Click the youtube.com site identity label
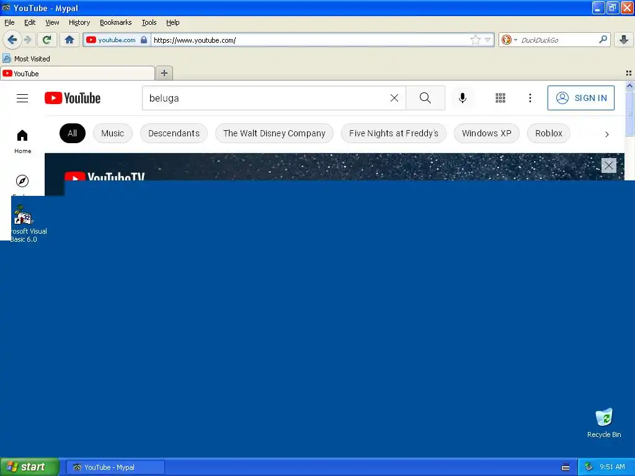This screenshot has width=635, height=476. (117, 40)
